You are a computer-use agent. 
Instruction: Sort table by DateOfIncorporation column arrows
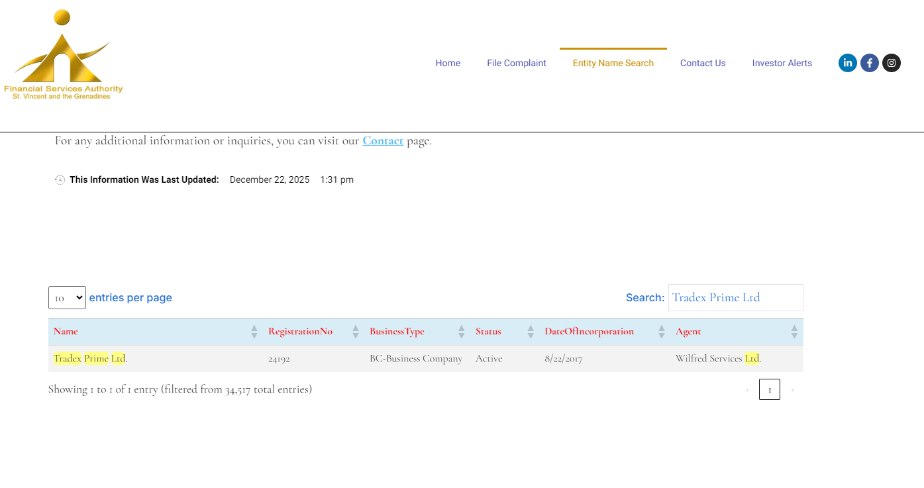tap(662, 332)
